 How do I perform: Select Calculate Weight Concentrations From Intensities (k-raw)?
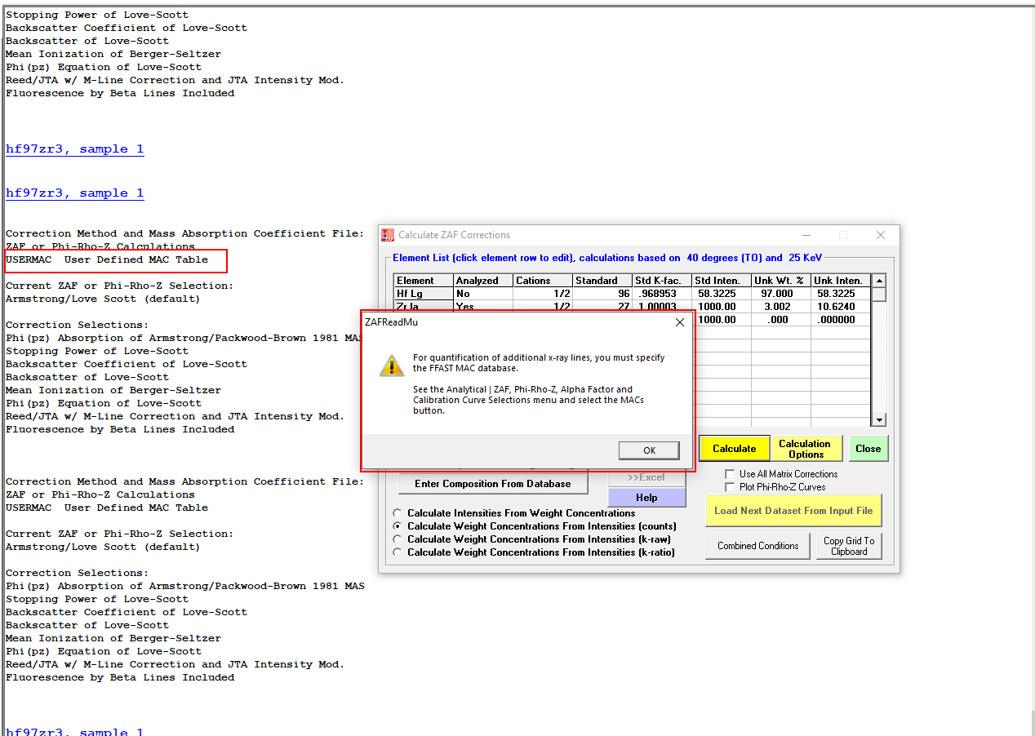[398, 539]
